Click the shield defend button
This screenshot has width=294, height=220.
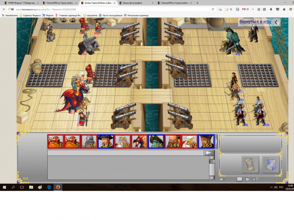[x=271, y=165]
